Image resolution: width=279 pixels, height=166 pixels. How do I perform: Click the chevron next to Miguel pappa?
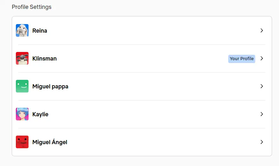click(262, 86)
